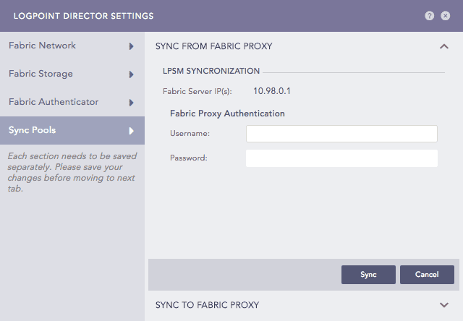Click the Fabric Server IP(s) label

tap(197, 92)
